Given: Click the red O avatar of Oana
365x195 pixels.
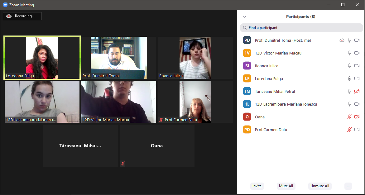Looking at the screenshot, I should [247, 117].
